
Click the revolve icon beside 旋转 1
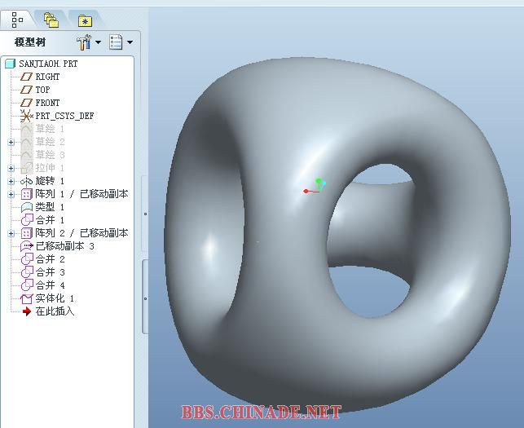[x=26, y=181]
